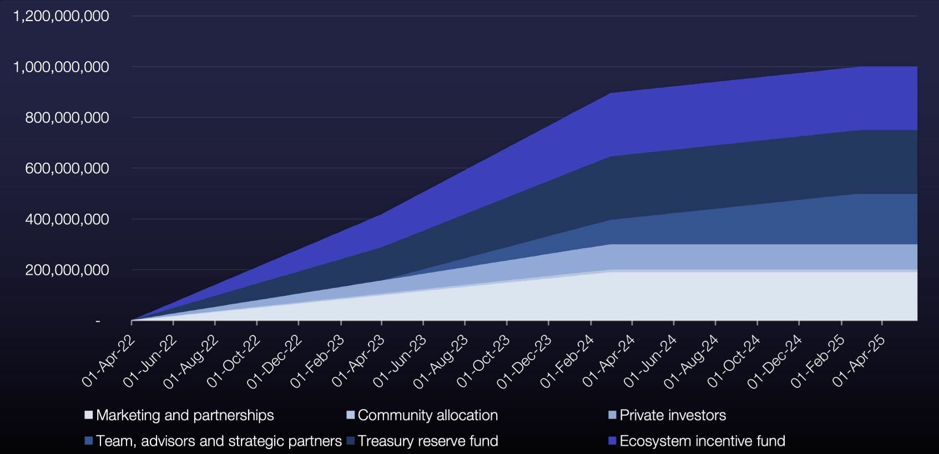This screenshot has height=454, width=939.
Task: Click the Ecosystem incentive fund legend swatch
Action: tap(612, 441)
